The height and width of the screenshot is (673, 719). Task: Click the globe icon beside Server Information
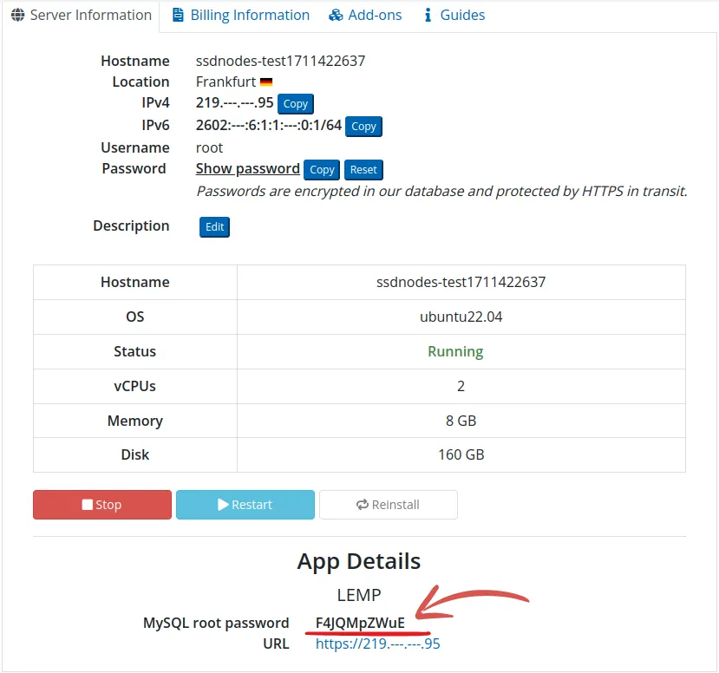click(18, 15)
